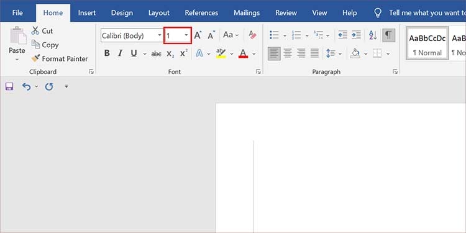Open the References tab
Screen dimensions: 466x233
click(201, 13)
